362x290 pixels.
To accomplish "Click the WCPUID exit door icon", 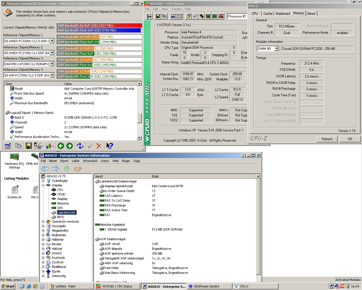I will point(149,16).
